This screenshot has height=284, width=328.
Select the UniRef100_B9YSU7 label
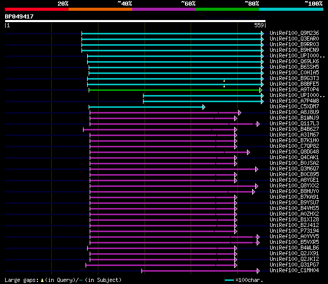[x=294, y=203]
